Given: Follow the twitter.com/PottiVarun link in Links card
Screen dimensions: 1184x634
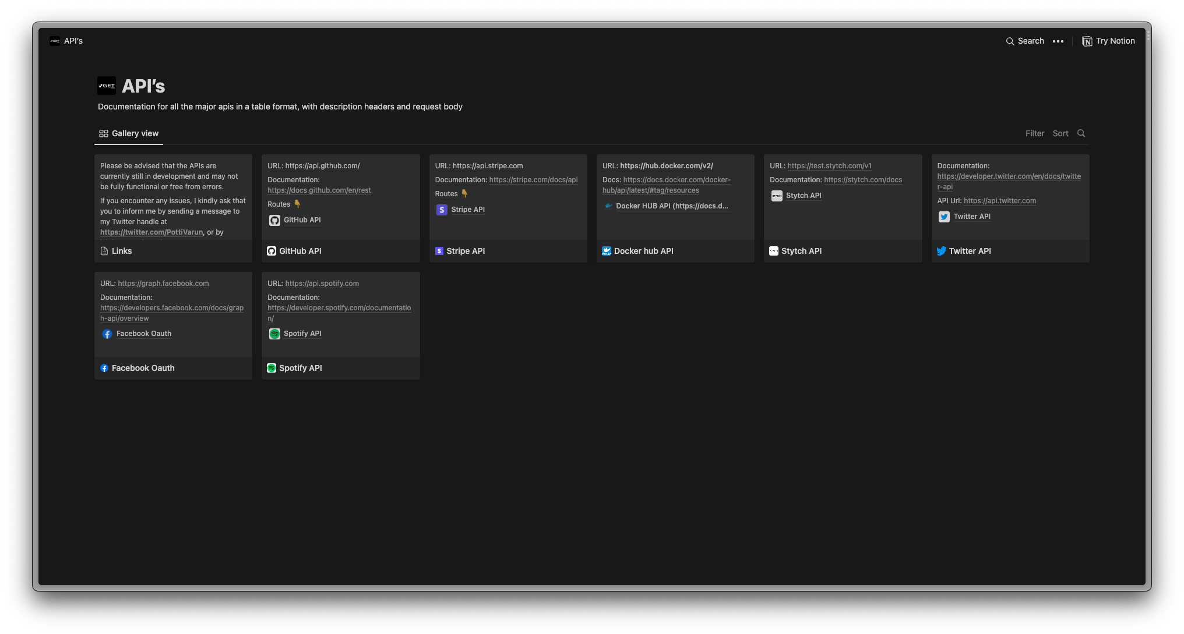Looking at the screenshot, I should pyautogui.click(x=151, y=232).
